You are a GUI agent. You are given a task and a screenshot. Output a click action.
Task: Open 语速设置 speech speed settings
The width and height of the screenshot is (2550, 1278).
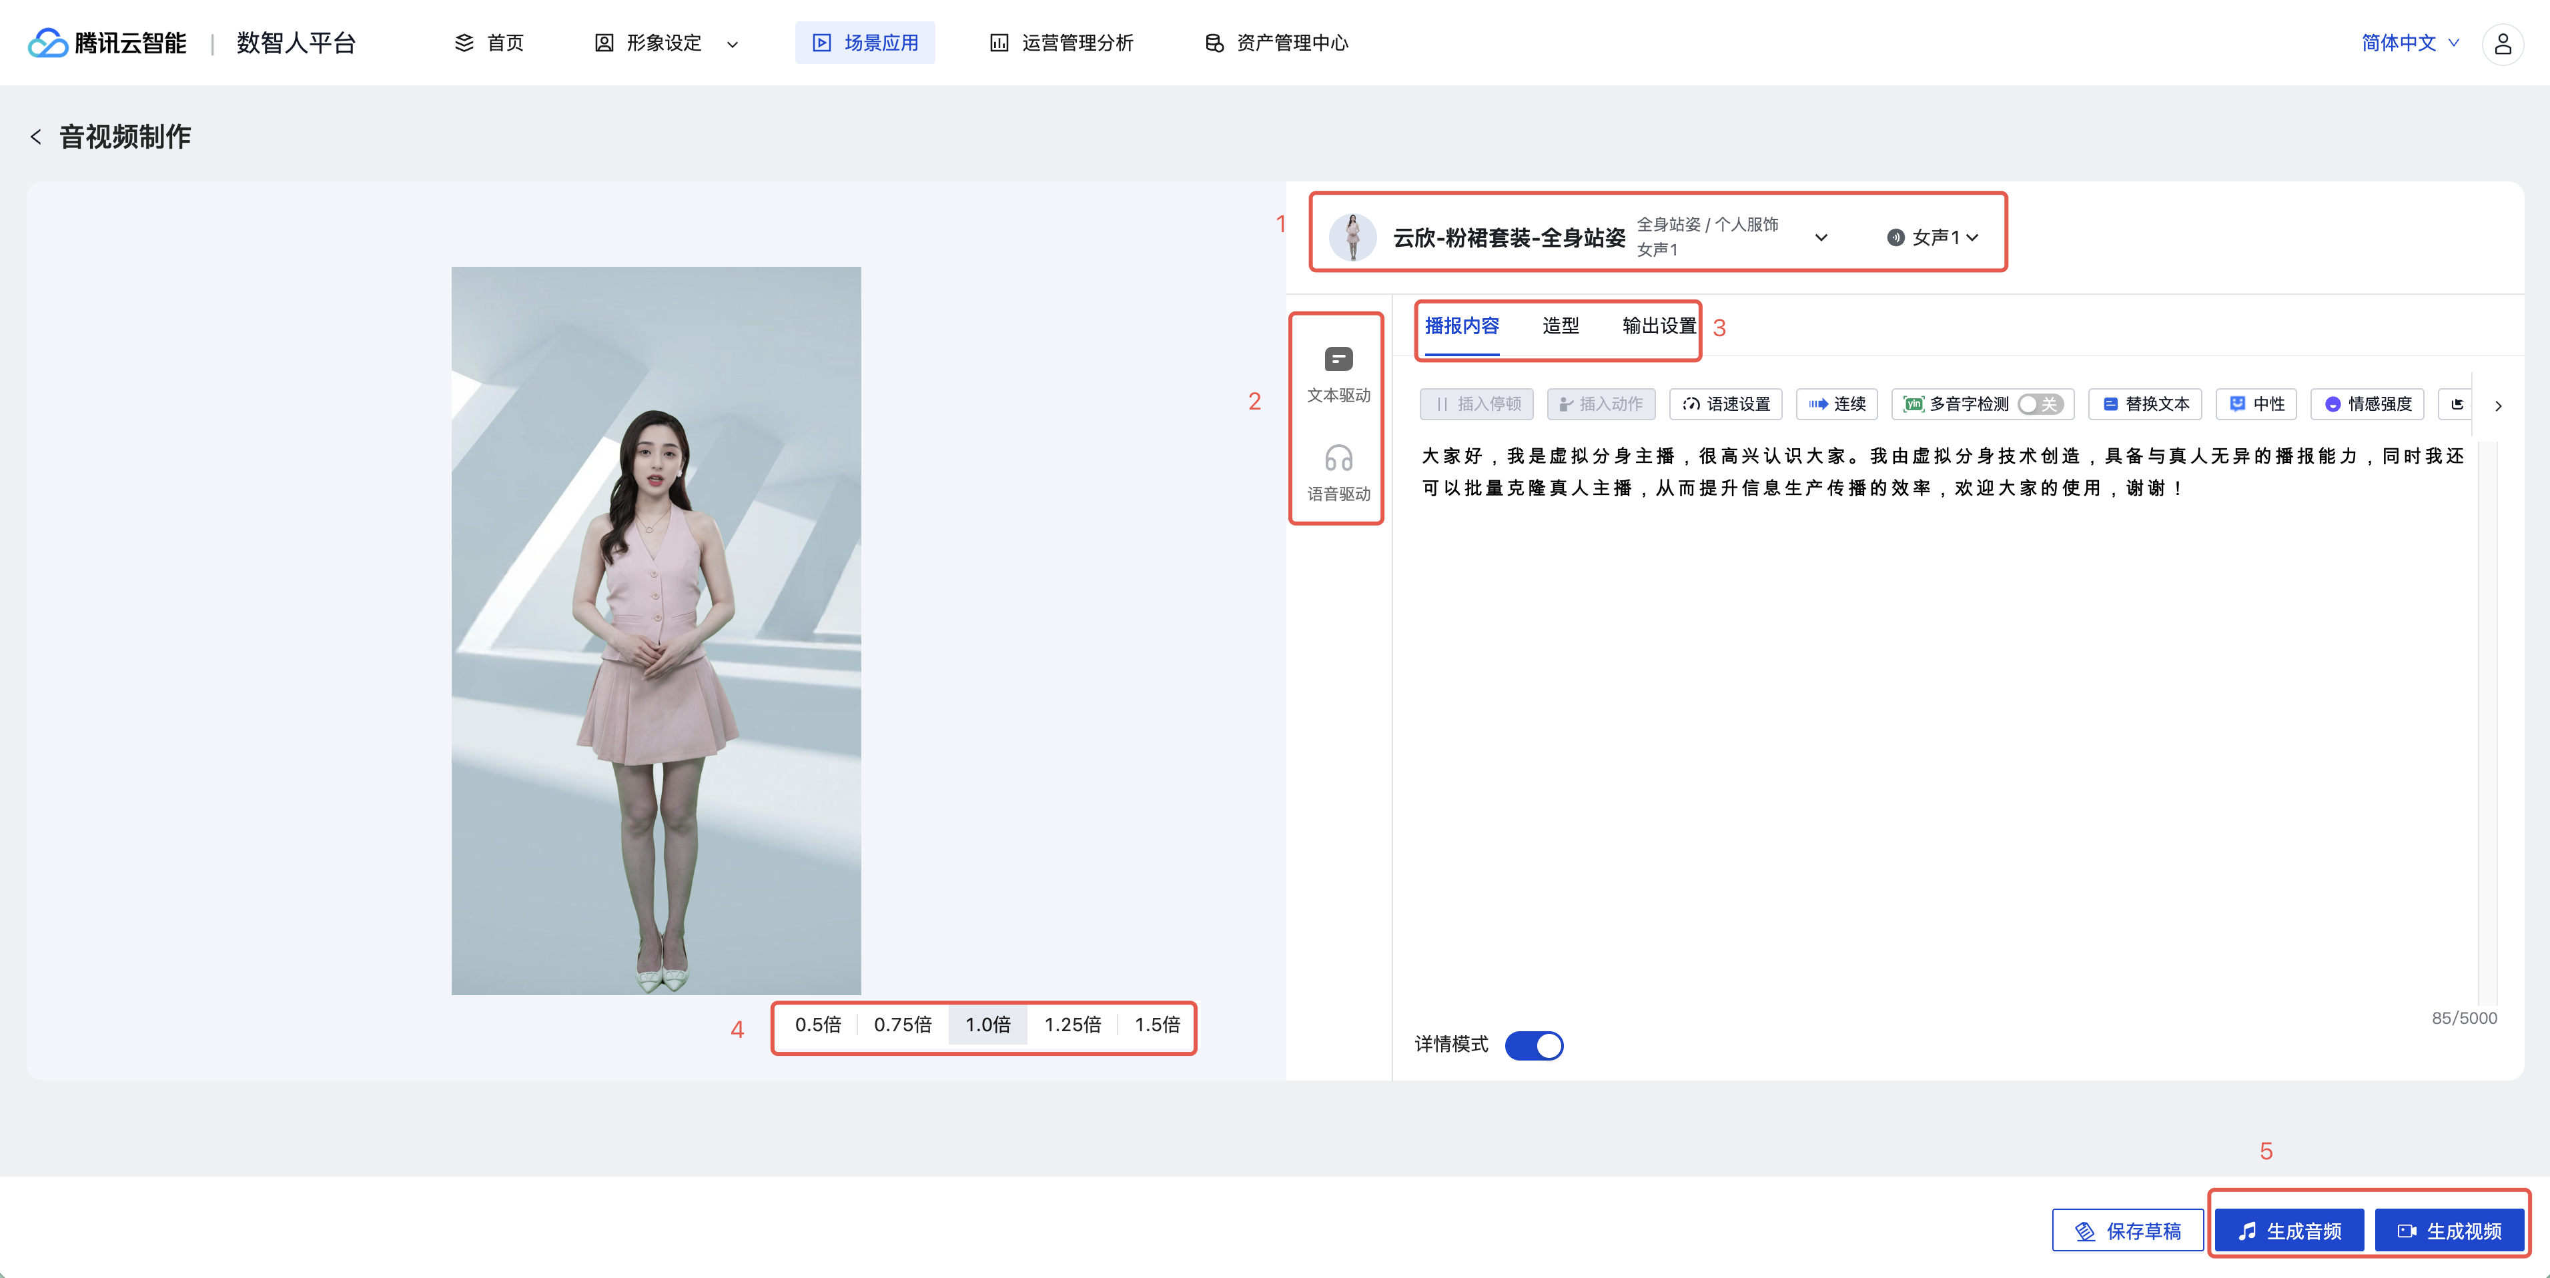click(1727, 404)
